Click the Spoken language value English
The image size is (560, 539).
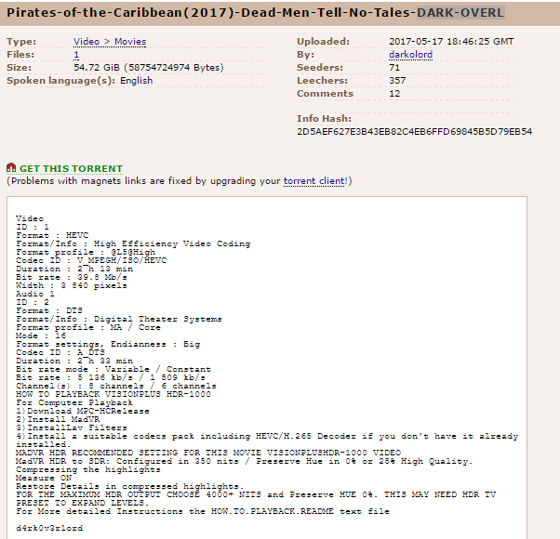tap(137, 81)
